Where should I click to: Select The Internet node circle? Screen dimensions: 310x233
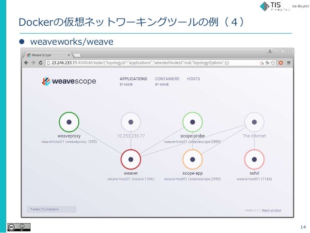(x=254, y=122)
